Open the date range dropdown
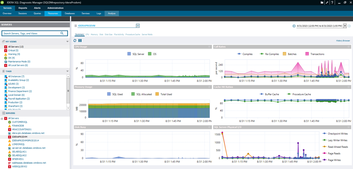The width and height of the screenshot is (353, 169). point(345,26)
